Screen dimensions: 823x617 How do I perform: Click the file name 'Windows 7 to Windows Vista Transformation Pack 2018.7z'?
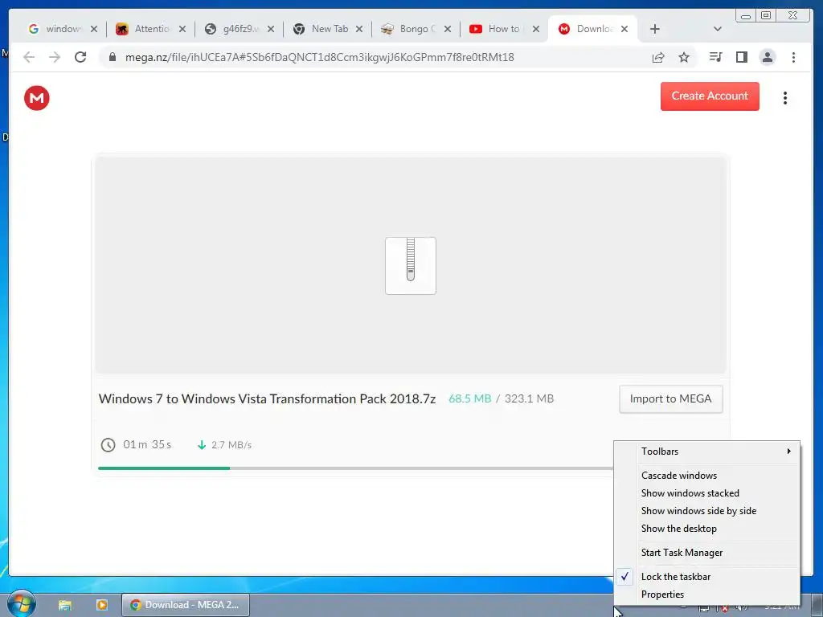267,398
